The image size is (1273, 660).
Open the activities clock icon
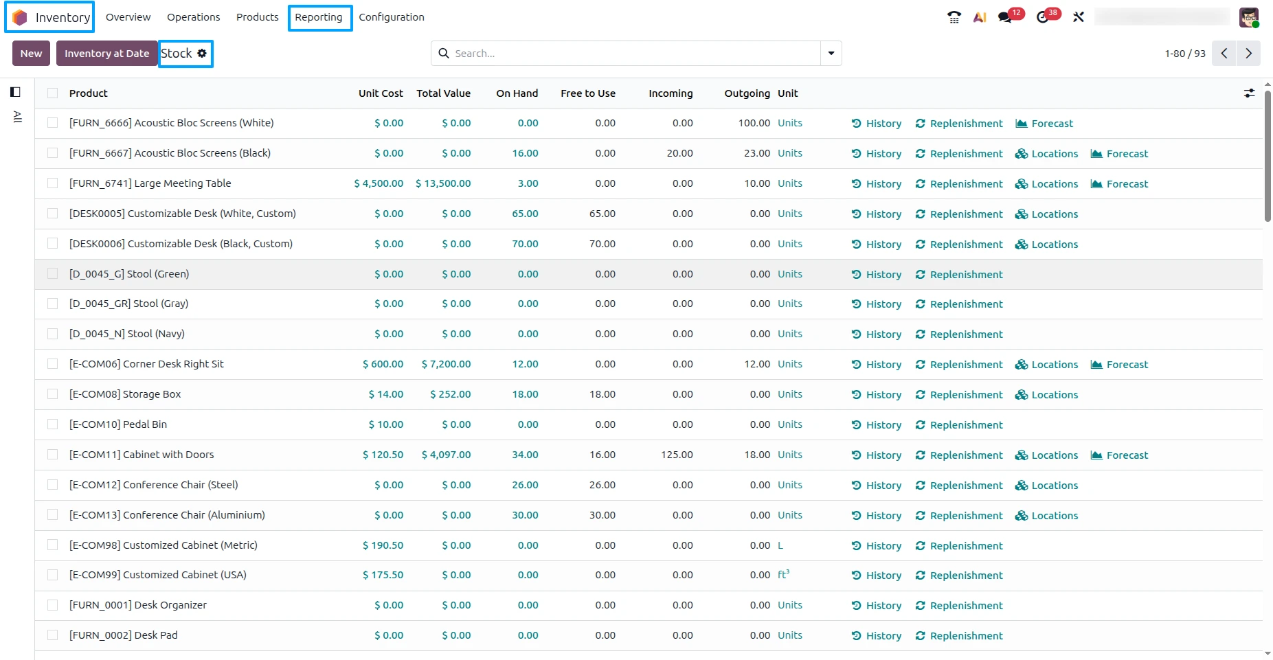(x=1043, y=17)
